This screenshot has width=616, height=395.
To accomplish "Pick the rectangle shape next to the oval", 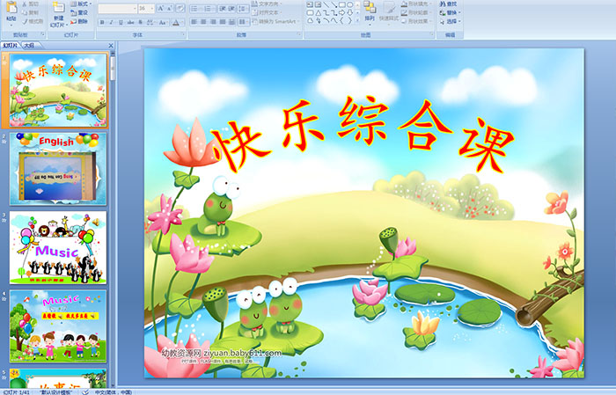I will coord(342,4).
